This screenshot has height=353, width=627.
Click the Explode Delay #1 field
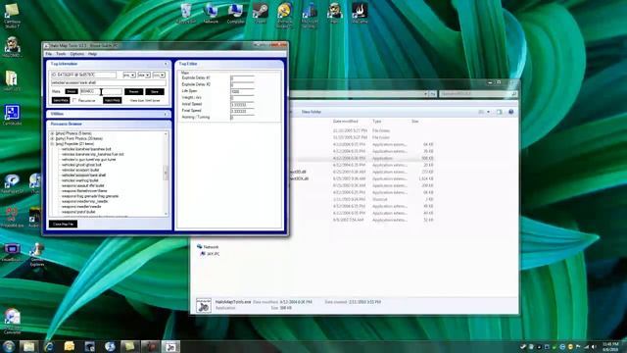point(242,78)
